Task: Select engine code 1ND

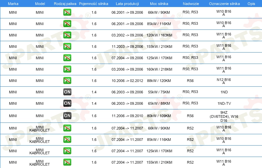Action: (224, 92)
